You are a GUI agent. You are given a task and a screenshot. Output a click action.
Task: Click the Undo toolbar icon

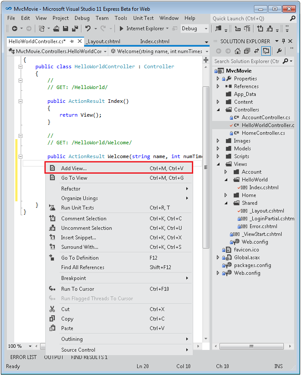tap(88, 29)
